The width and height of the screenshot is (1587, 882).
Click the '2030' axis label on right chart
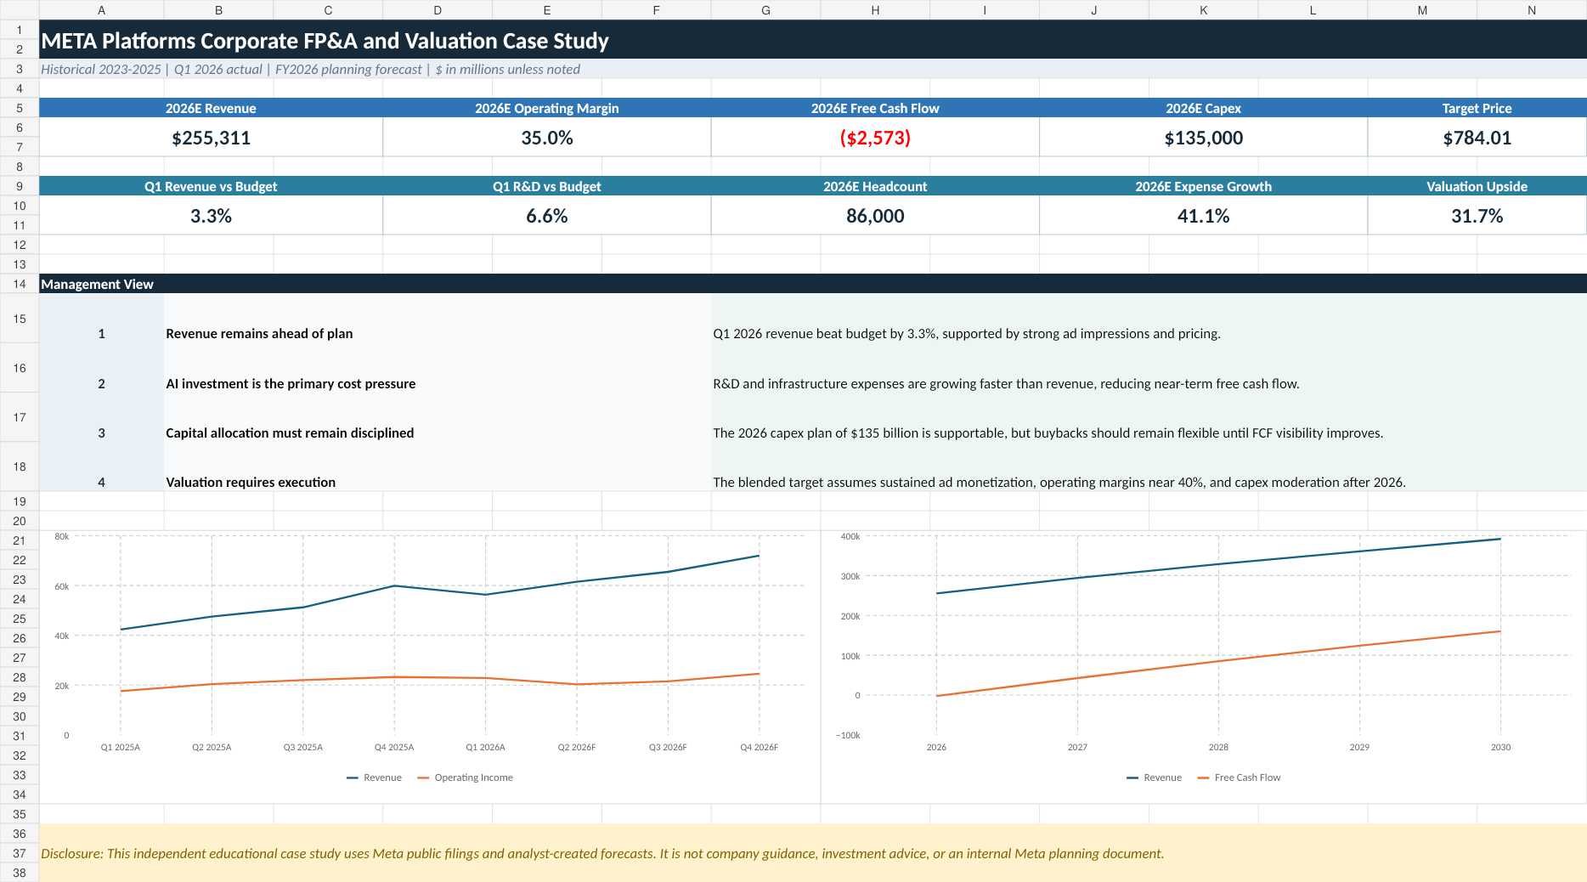click(1500, 747)
